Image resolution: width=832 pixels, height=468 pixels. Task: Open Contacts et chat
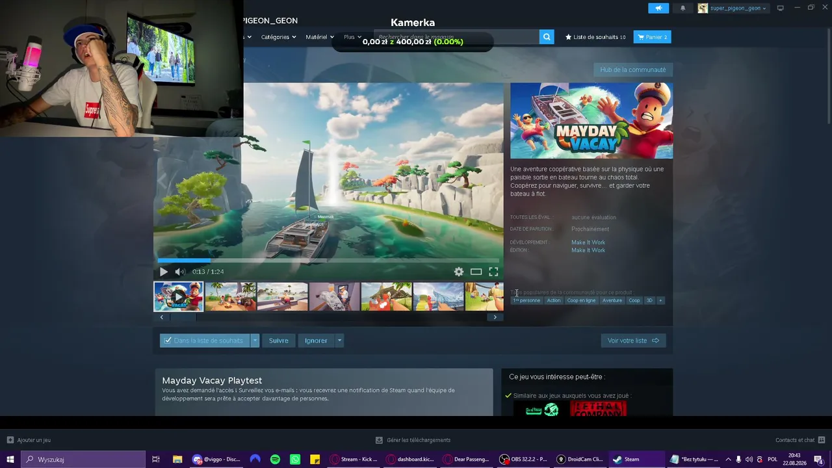pos(800,440)
